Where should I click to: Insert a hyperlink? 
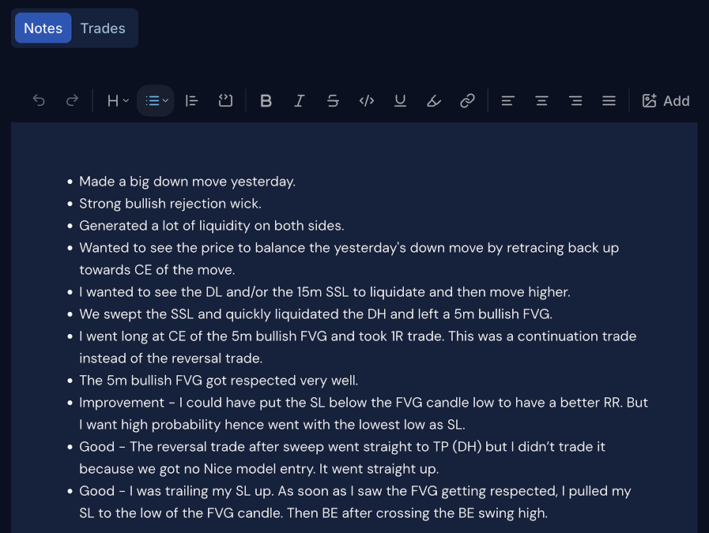point(467,100)
